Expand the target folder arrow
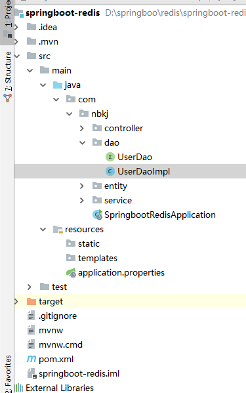The width and height of the screenshot is (246, 393). (x=16, y=301)
